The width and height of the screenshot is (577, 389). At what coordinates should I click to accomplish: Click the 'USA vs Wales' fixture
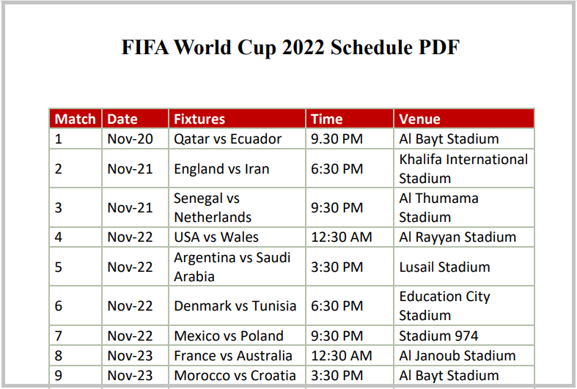pyautogui.click(x=216, y=237)
